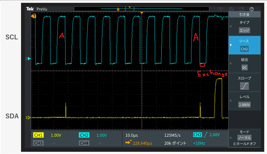Viewport: 267px width, 154px height.
Task: Click the 228.640µs delay readout
Action: coord(142,143)
